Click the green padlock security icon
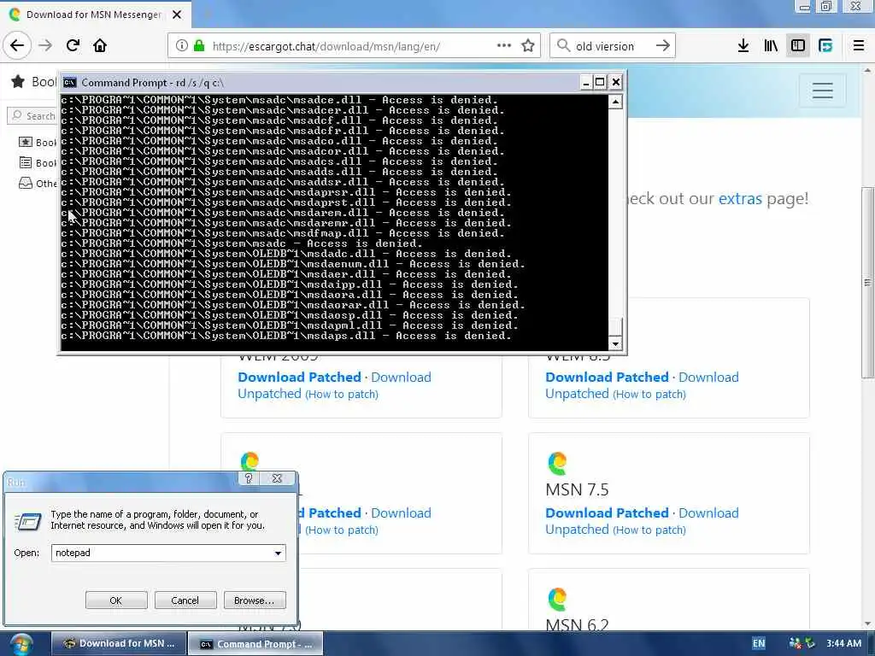Image resolution: width=875 pixels, height=656 pixels. pyautogui.click(x=199, y=46)
